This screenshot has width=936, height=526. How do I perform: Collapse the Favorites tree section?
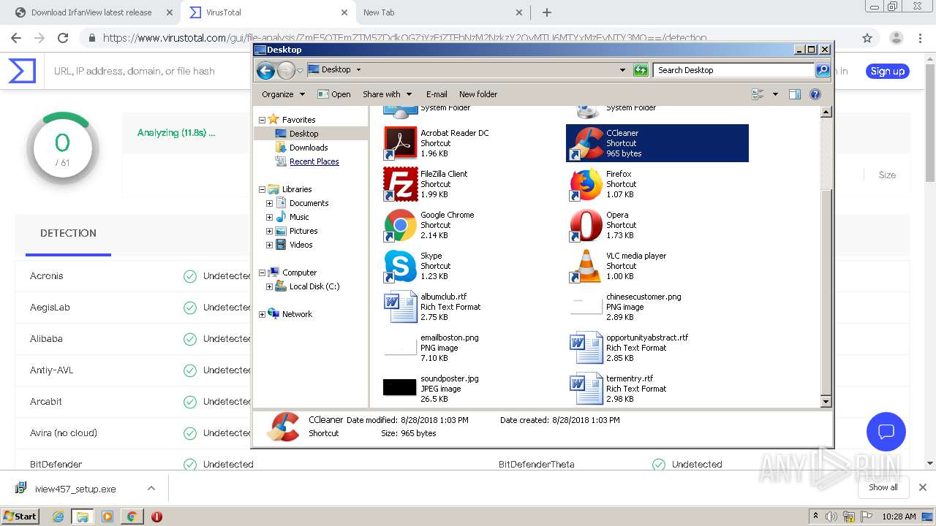pyautogui.click(x=262, y=120)
